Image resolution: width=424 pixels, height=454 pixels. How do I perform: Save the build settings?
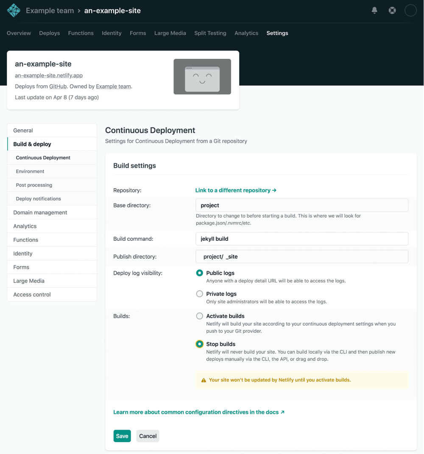point(122,436)
